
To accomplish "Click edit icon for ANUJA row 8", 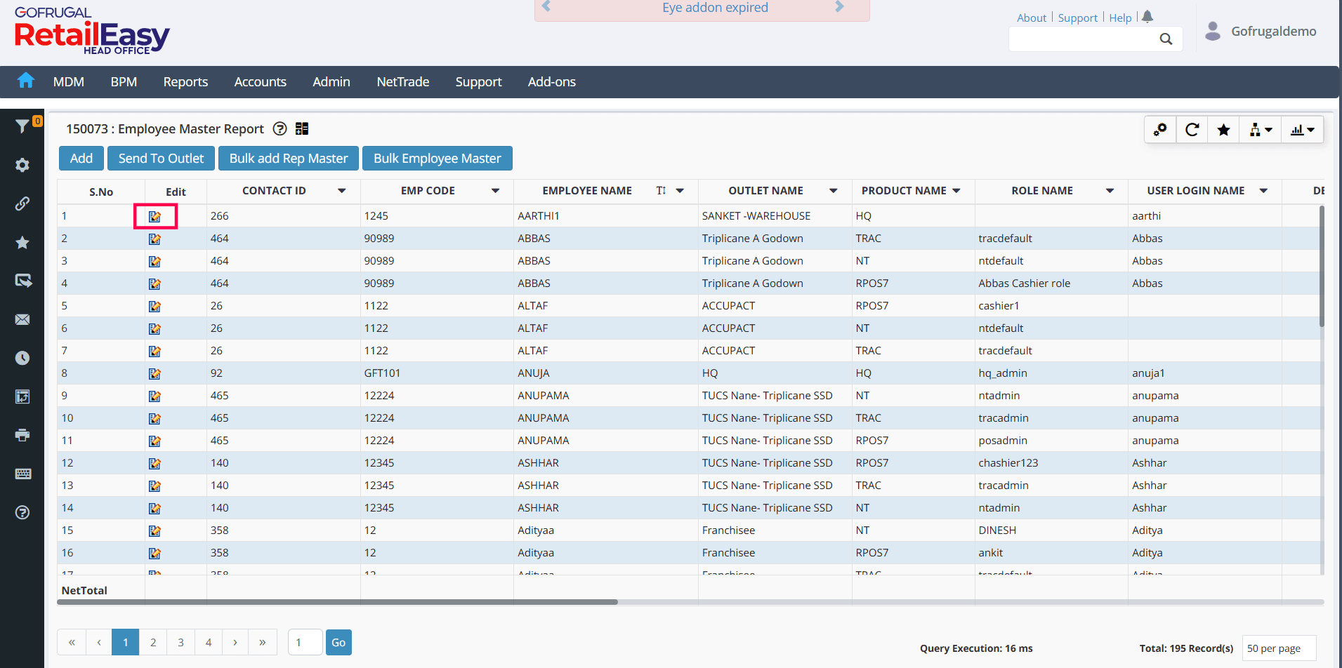I will click(154, 373).
